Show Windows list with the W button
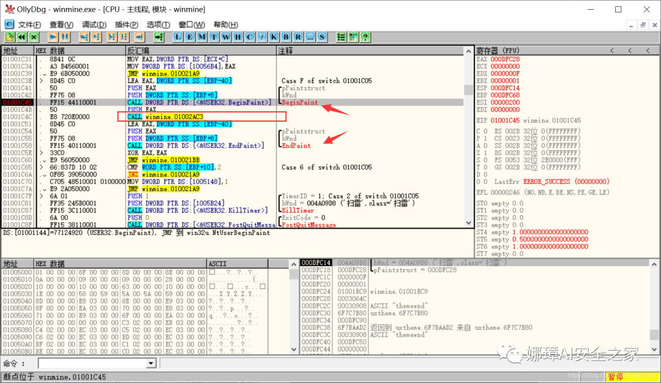 pos(226,37)
